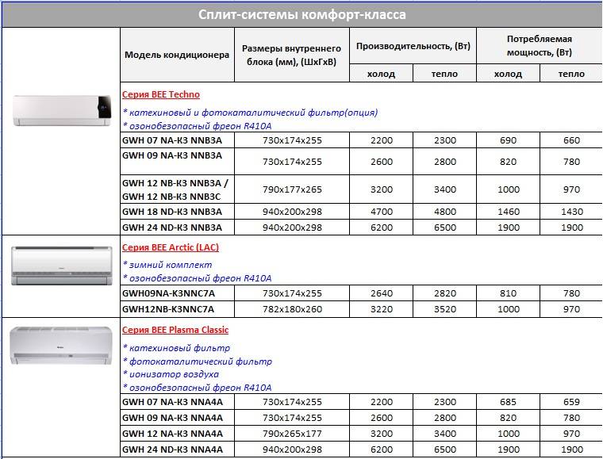Select the '* ионизатор воздуха' note
Viewport: 603px width, 459px height.
[171, 374]
